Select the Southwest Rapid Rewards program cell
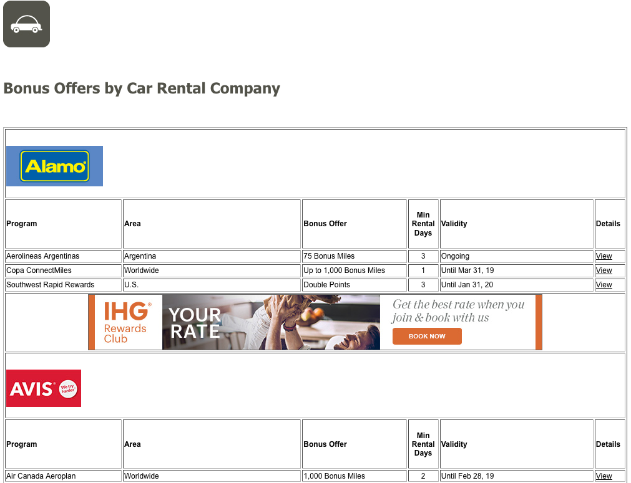This screenshot has width=631, height=483. coord(63,284)
